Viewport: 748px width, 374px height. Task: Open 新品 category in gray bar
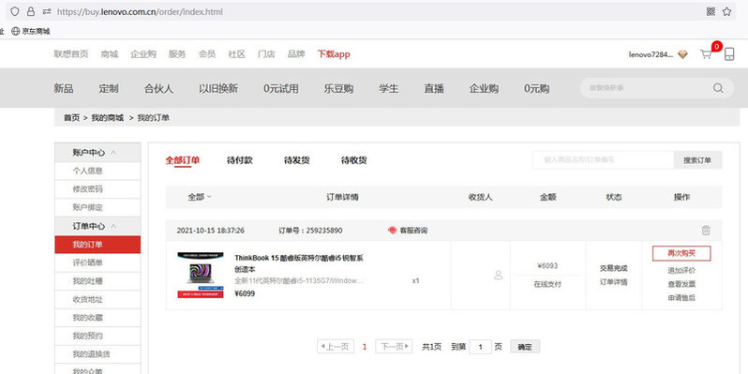pos(64,88)
